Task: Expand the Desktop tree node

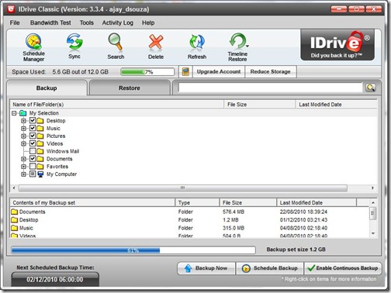Action: [x=23, y=121]
